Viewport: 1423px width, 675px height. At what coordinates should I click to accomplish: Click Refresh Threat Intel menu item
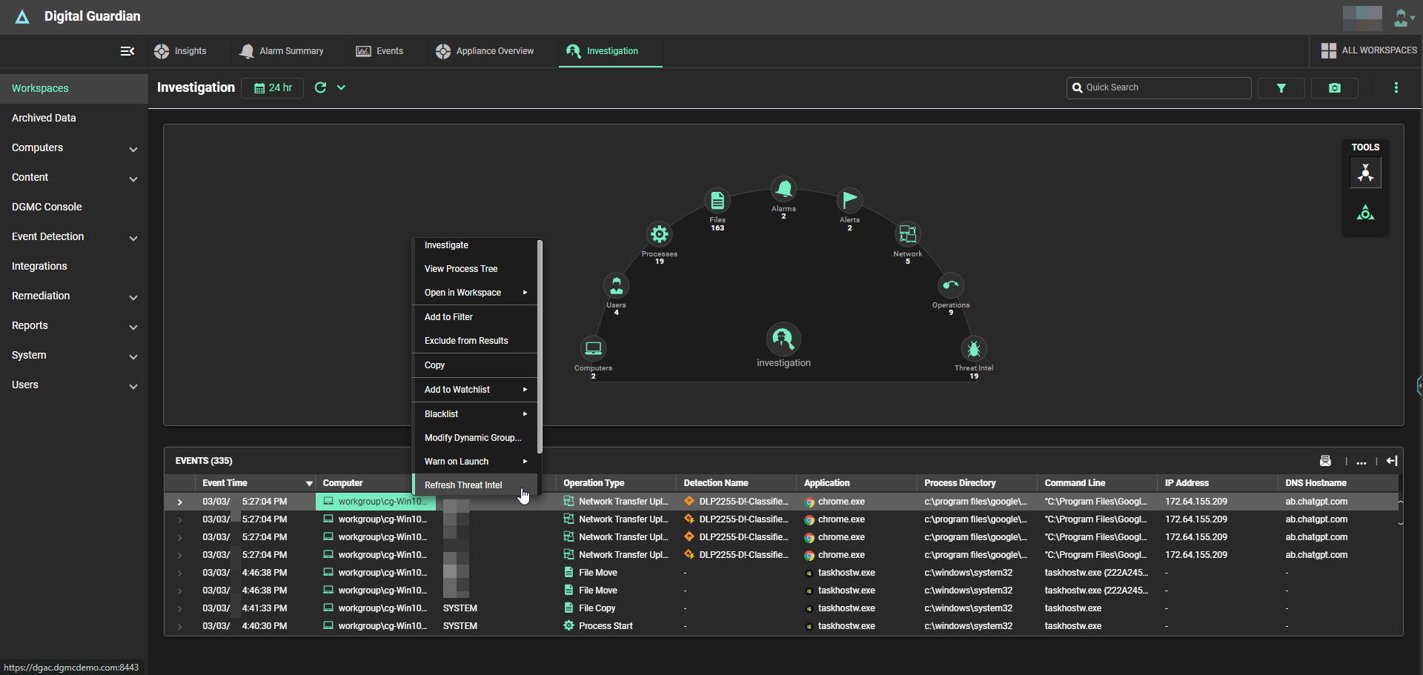474,485
